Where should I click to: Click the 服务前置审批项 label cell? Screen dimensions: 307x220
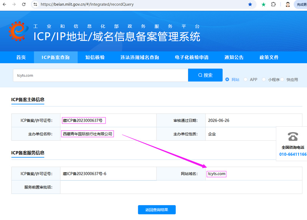pos(36,187)
